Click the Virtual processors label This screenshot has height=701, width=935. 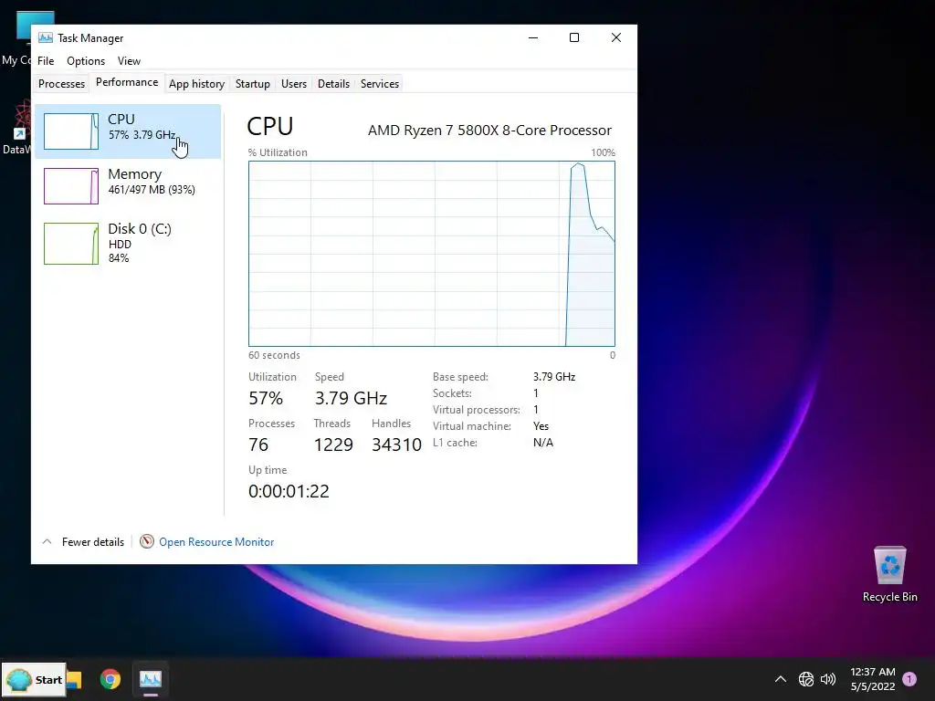(x=477, y=410)
